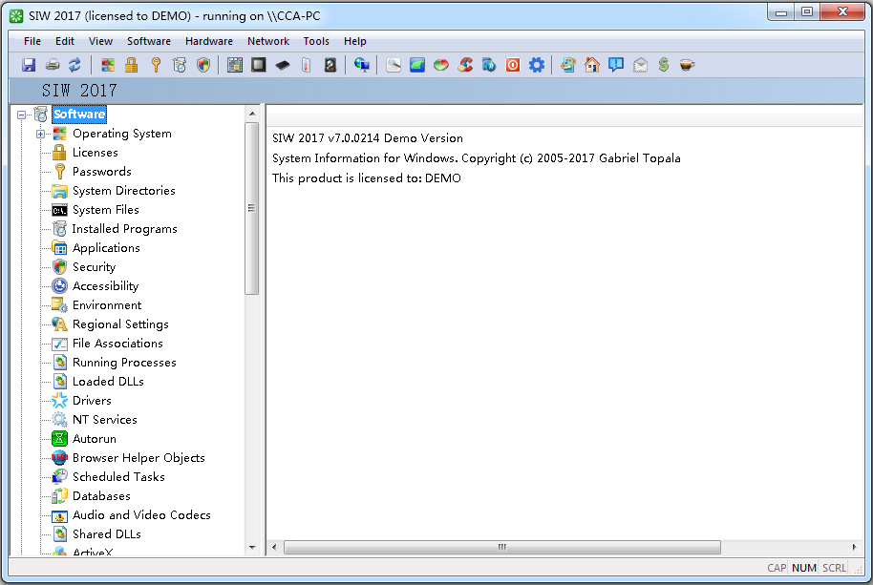Select Environment in the tree

[107, 305]
